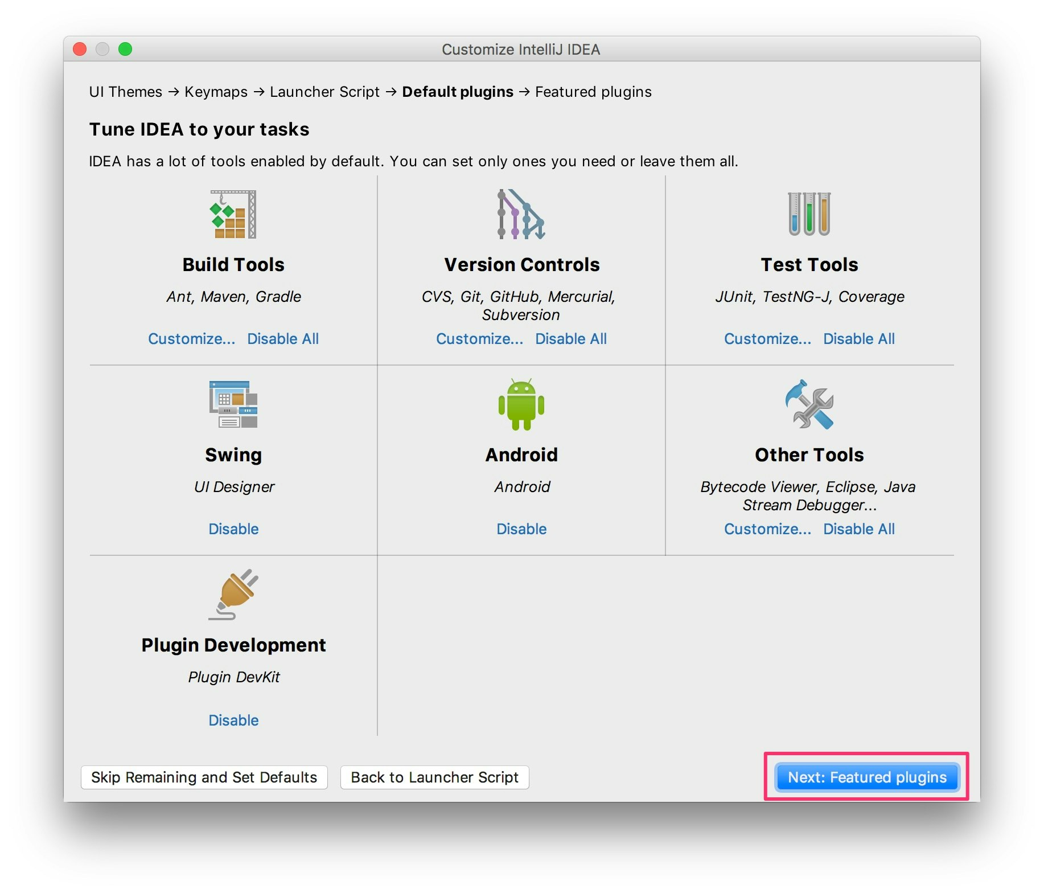Viewport: 1044px width, 893px height.
Task: Click the Swing heading
Action: pos(233,455)
